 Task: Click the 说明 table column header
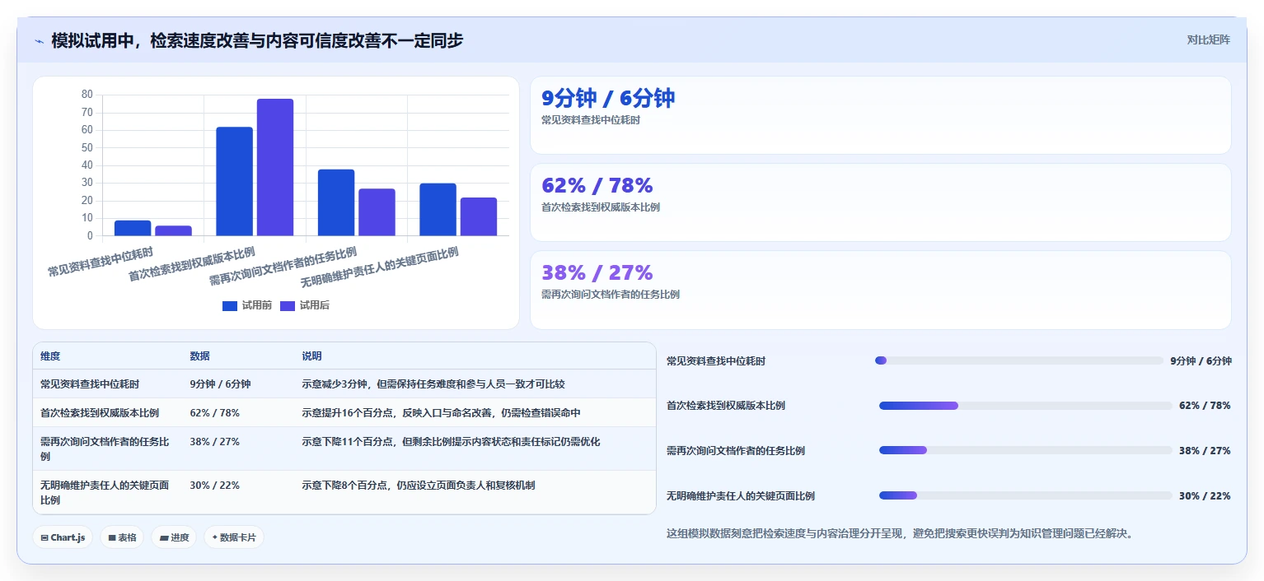(311, 356)
